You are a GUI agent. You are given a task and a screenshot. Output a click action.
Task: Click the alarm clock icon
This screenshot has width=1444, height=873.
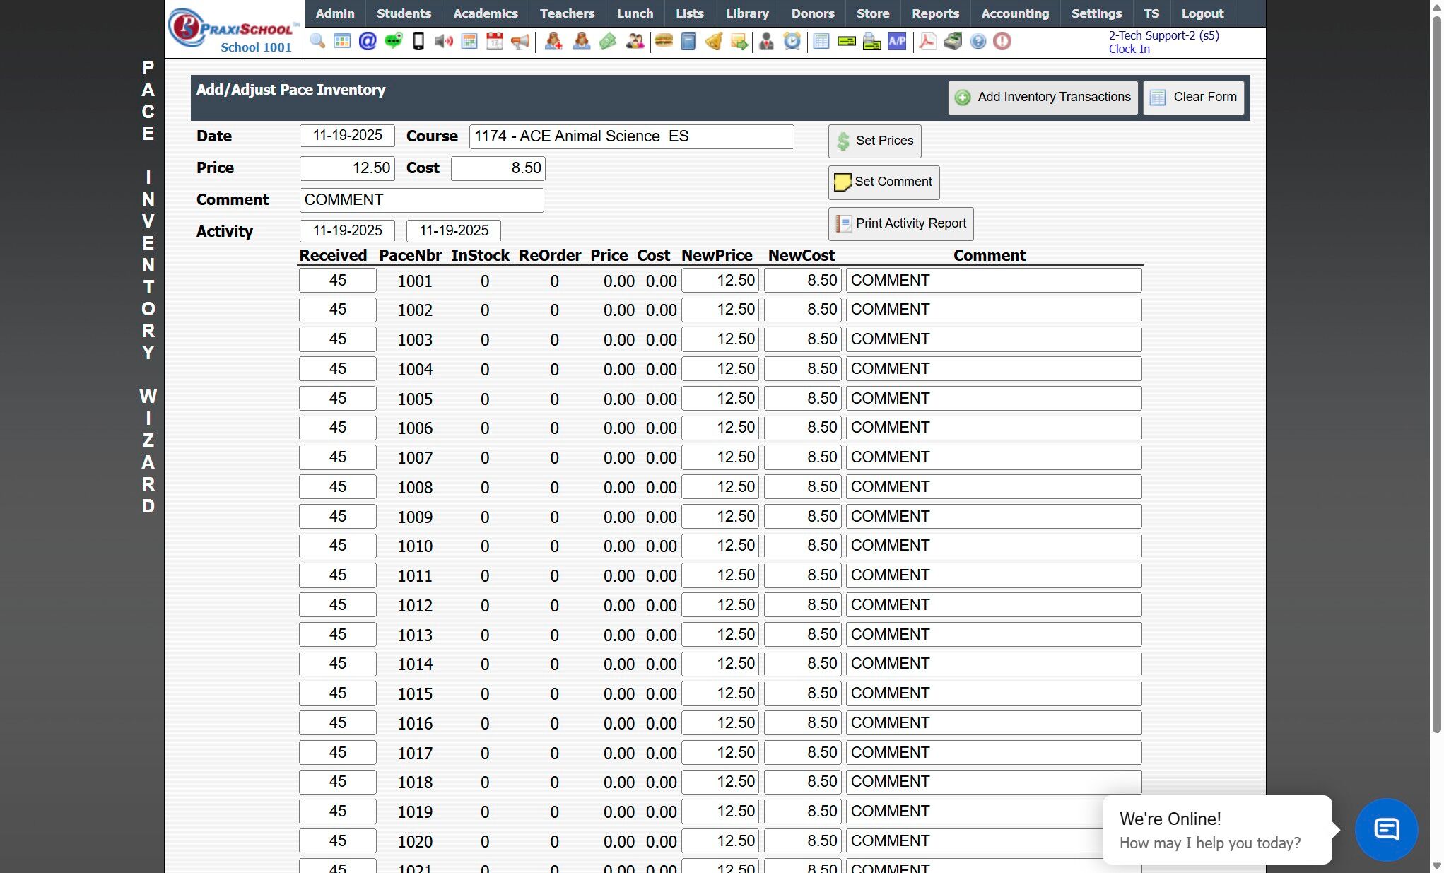tap(792, 41)
